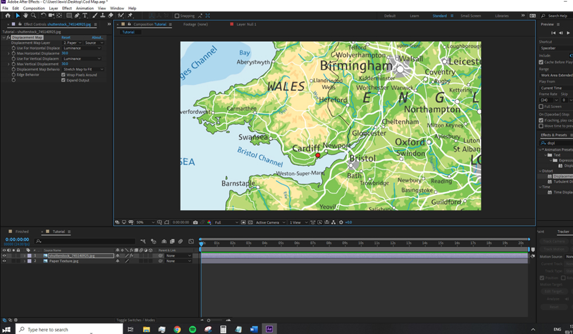
Task: Switch to the Footage (none) tab
Action: coord(195,25)
